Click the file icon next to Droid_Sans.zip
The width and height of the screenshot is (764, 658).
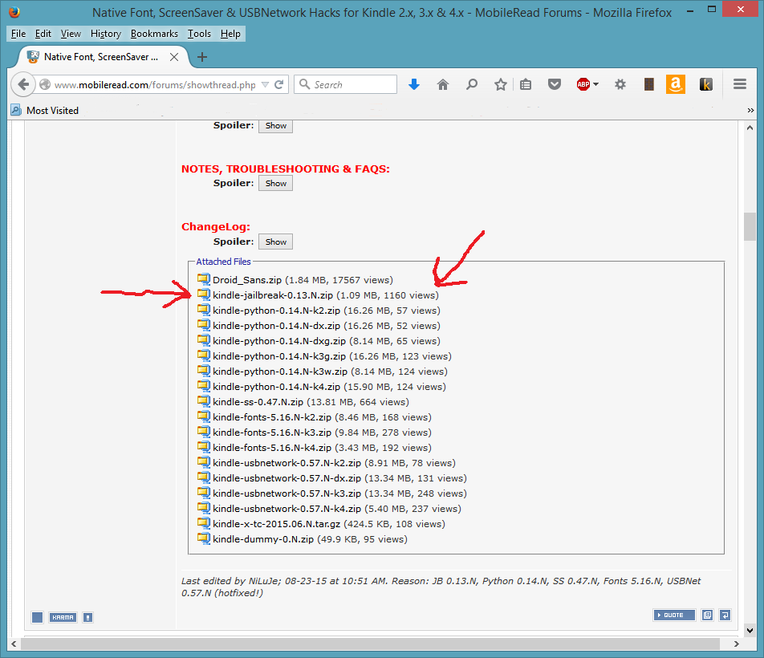coord(204,279)
